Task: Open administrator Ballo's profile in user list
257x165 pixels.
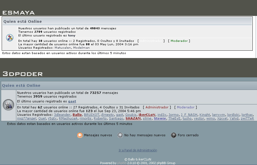Action: pos(77,115)
